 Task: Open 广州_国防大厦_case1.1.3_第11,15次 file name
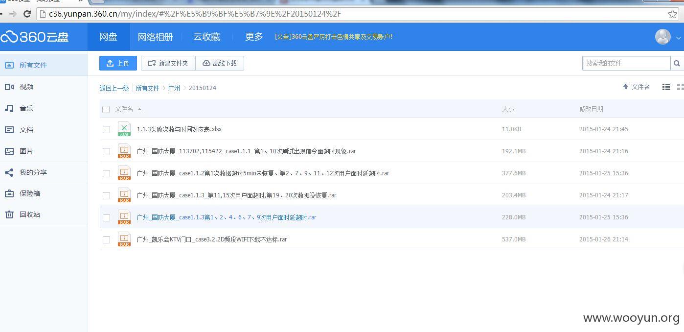[236, 195]
